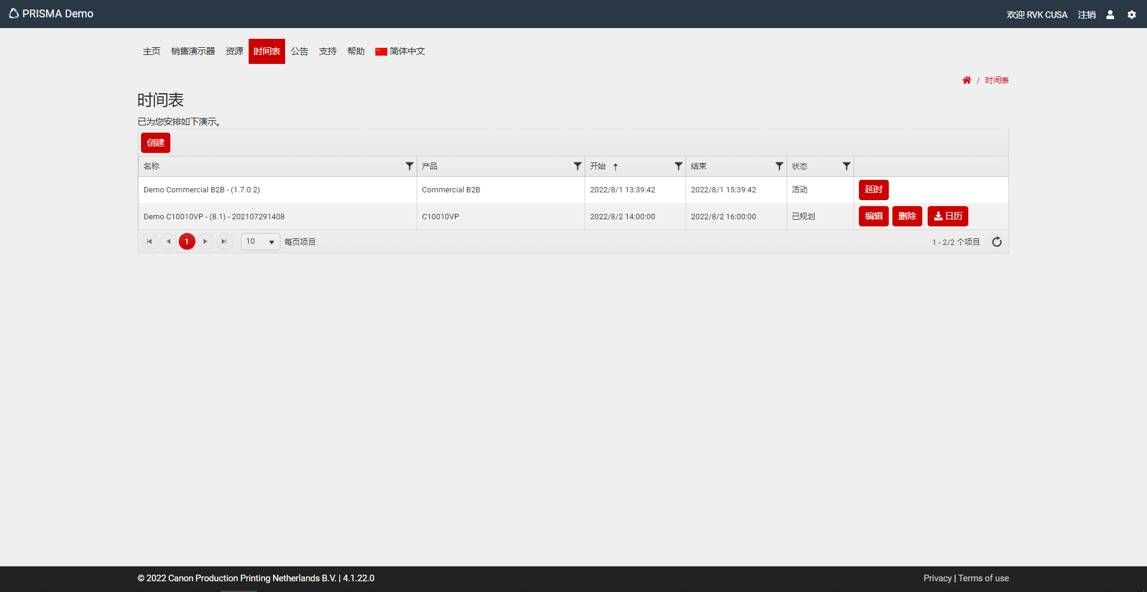Select page 1 in pagination

pos(187,241)
